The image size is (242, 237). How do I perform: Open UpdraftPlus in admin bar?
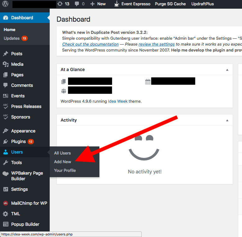203,4
